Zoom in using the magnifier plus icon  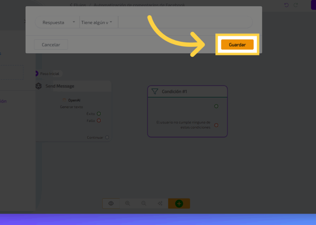pyautogui.click(x=127, y=203)
